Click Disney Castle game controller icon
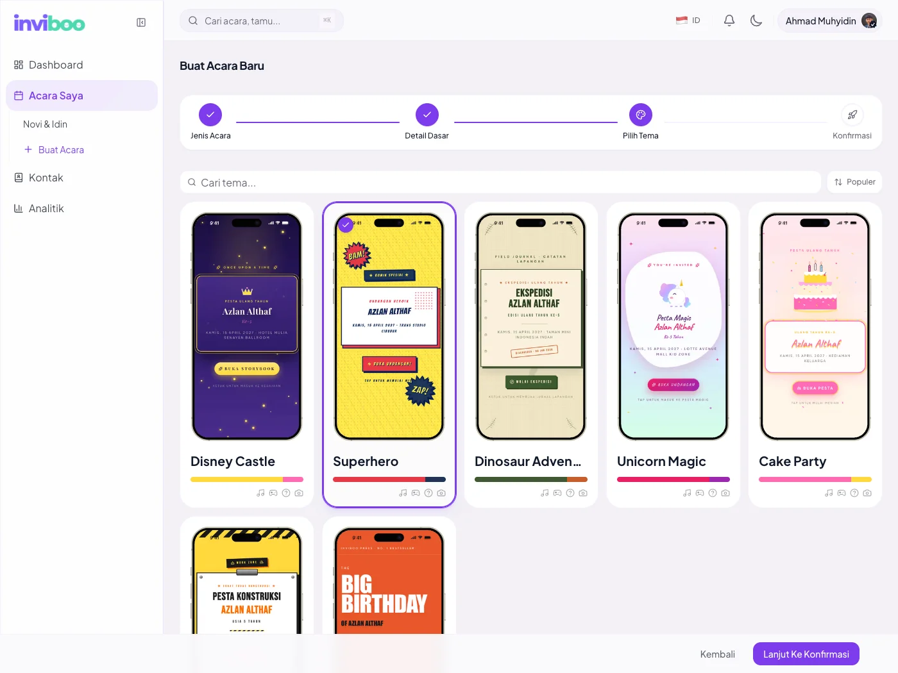Viewport: 898px width, 673px height. [x=273, y=493]
